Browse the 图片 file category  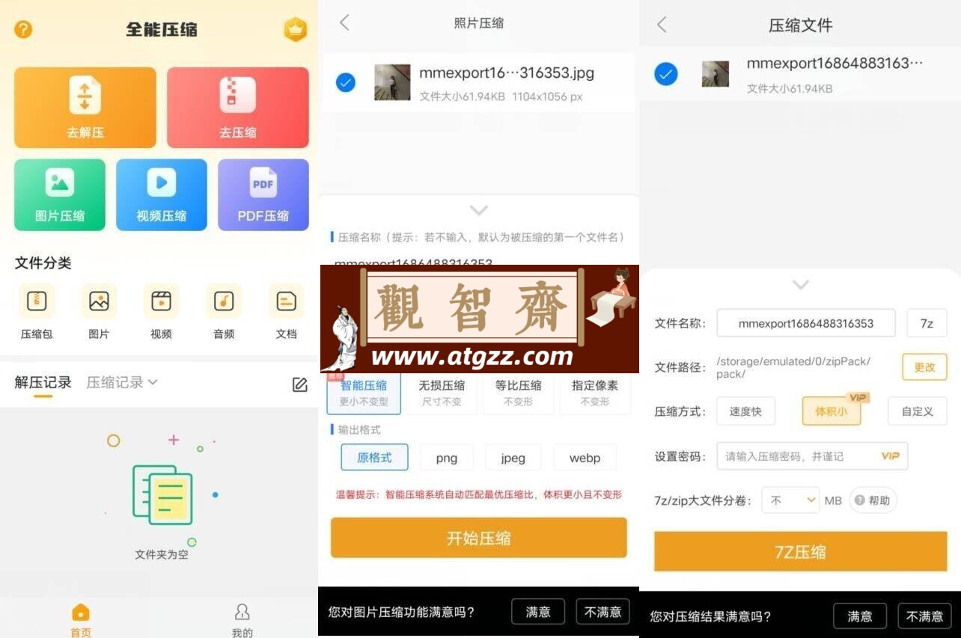point(99,312)
